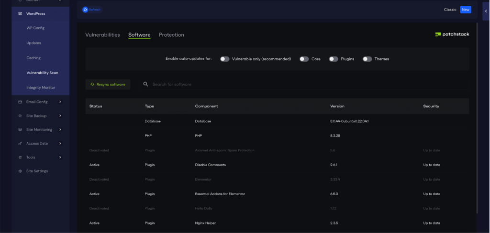Click the Site Settings gear icon
The height and width of the screenshot is (233, 490).
(20, 171)
